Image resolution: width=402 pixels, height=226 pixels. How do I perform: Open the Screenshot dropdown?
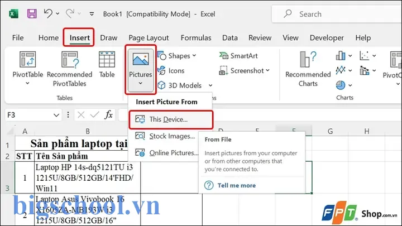[244, 70]
